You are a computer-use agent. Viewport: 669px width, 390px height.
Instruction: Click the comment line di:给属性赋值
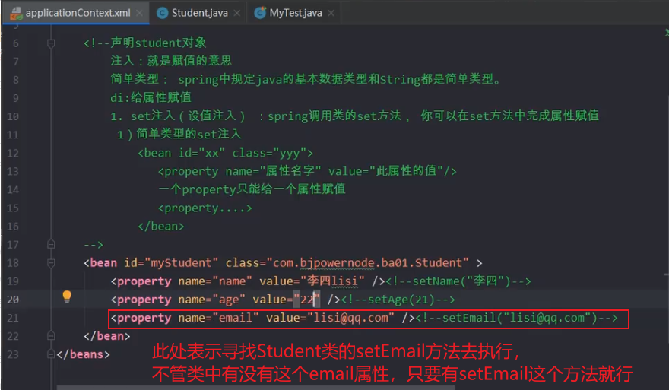click(151, 98)
